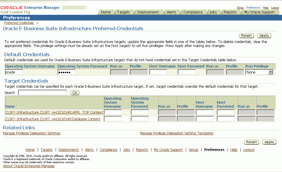Image resolution: width=282 pixels, height=172 pixels.
Task: Click the Default Credentials heading
Action: (27, 54)
